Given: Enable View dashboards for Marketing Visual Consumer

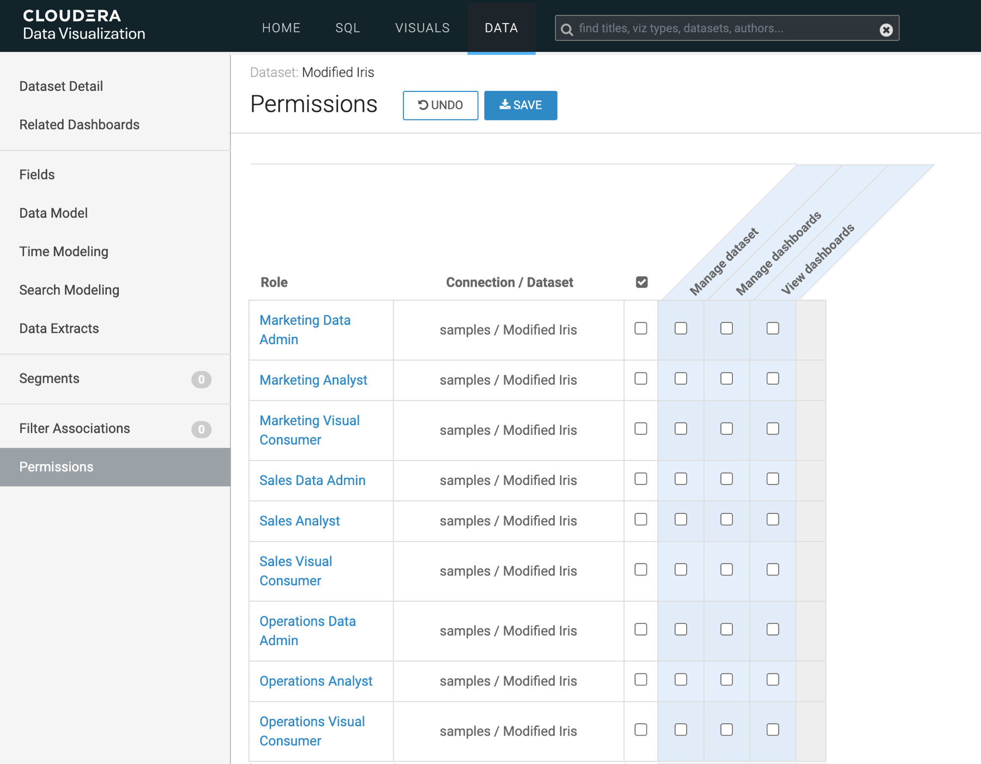Looking at the screenshot, I should pos(772,429).
